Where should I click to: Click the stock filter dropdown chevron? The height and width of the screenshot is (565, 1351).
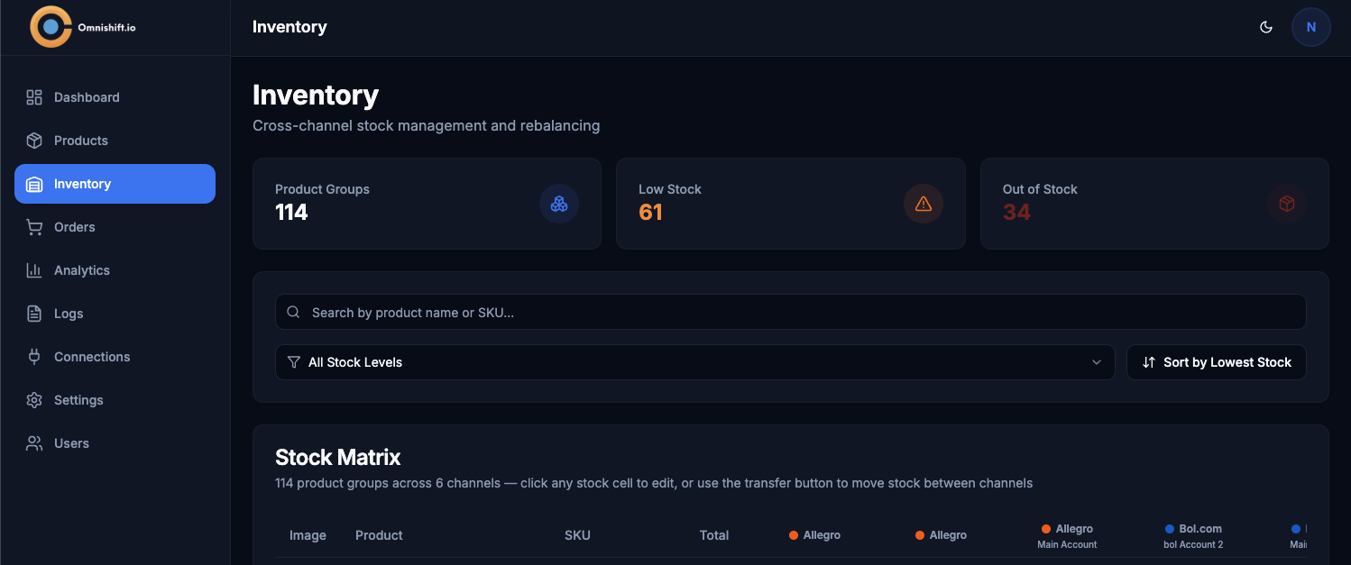point(1097,362)
